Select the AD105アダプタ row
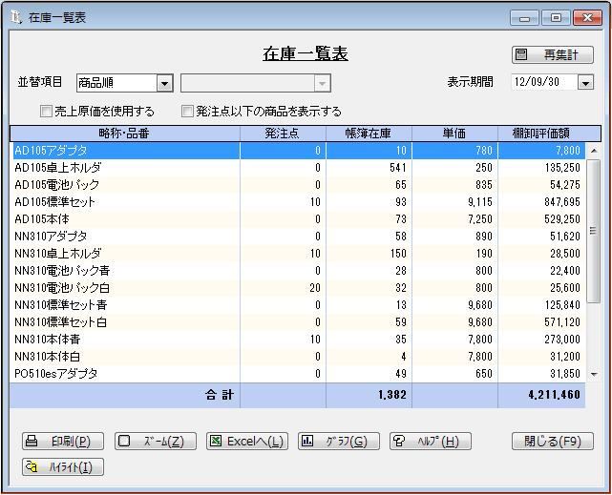Viewport: 612px width, 495px height. [299, 151]
